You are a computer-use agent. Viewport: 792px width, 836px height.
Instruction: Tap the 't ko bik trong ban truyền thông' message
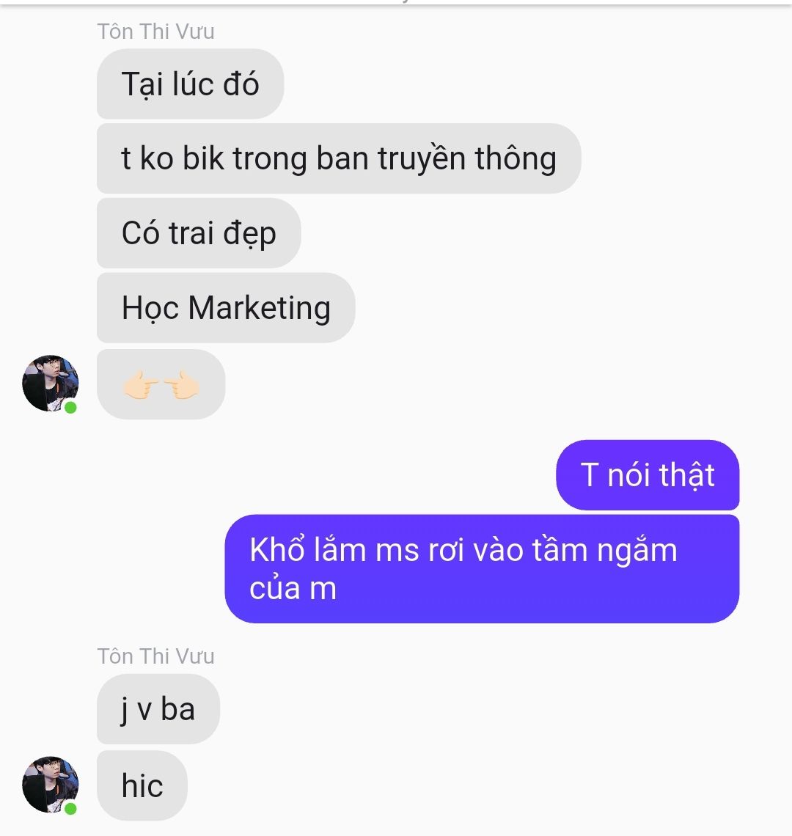pyautogui.click(x=339, y=158)
